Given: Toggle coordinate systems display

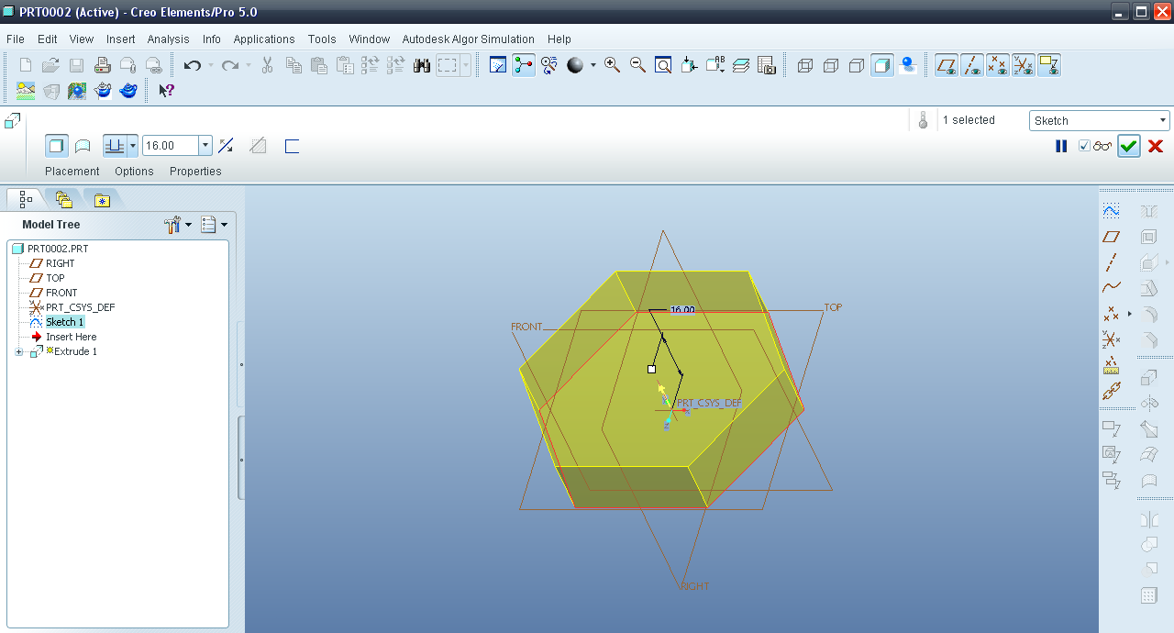Looking at the screenshot, I should (x=1024, y=65).
